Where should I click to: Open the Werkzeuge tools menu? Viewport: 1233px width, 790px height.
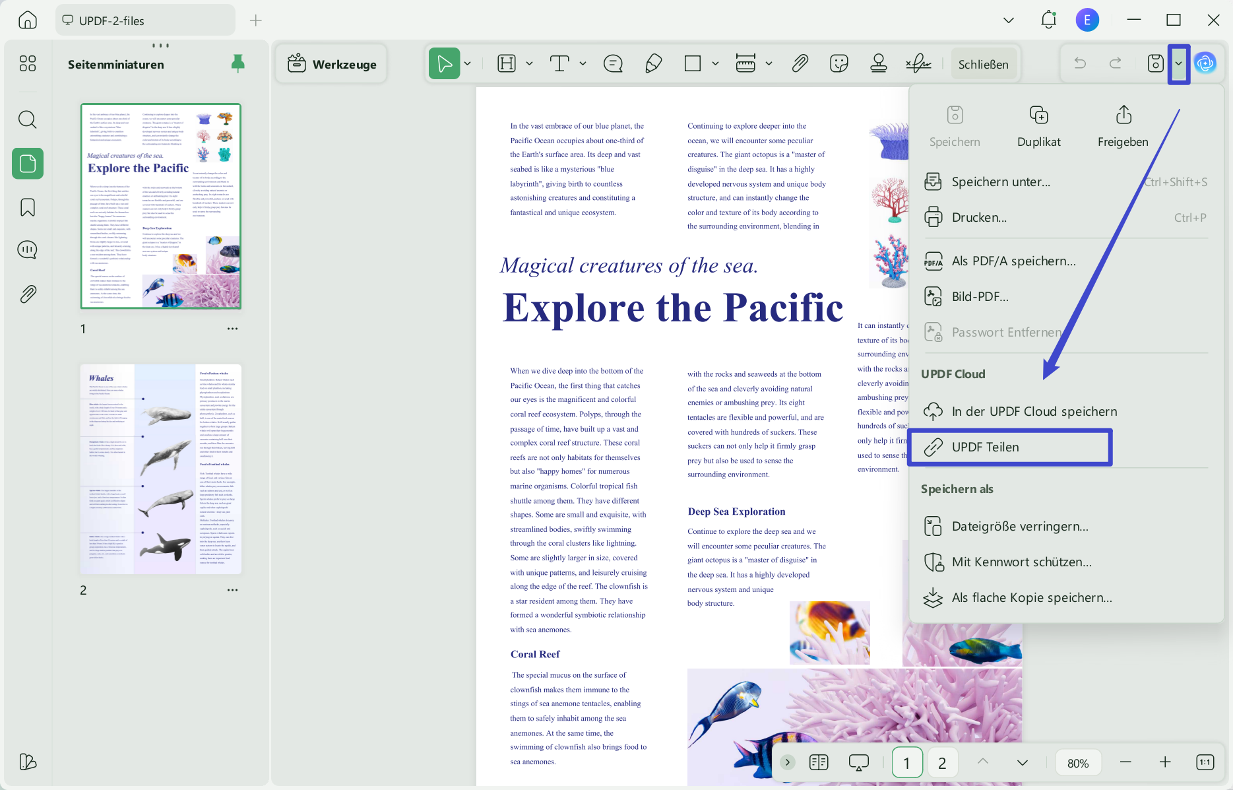(332, 64)
